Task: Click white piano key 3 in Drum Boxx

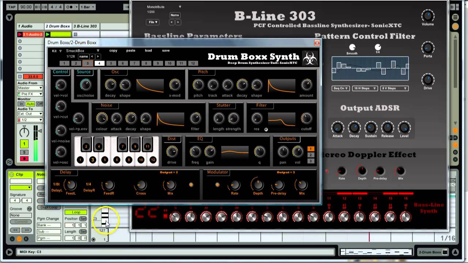Action: [93, 160]
